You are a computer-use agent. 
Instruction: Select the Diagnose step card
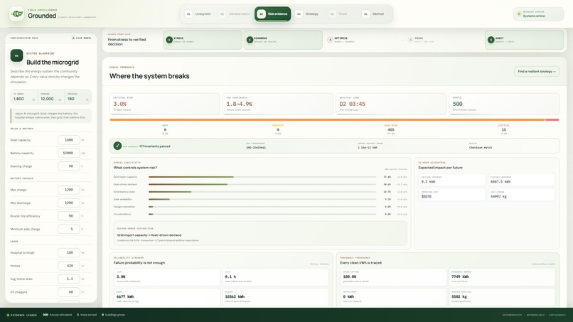click(283, 40)
